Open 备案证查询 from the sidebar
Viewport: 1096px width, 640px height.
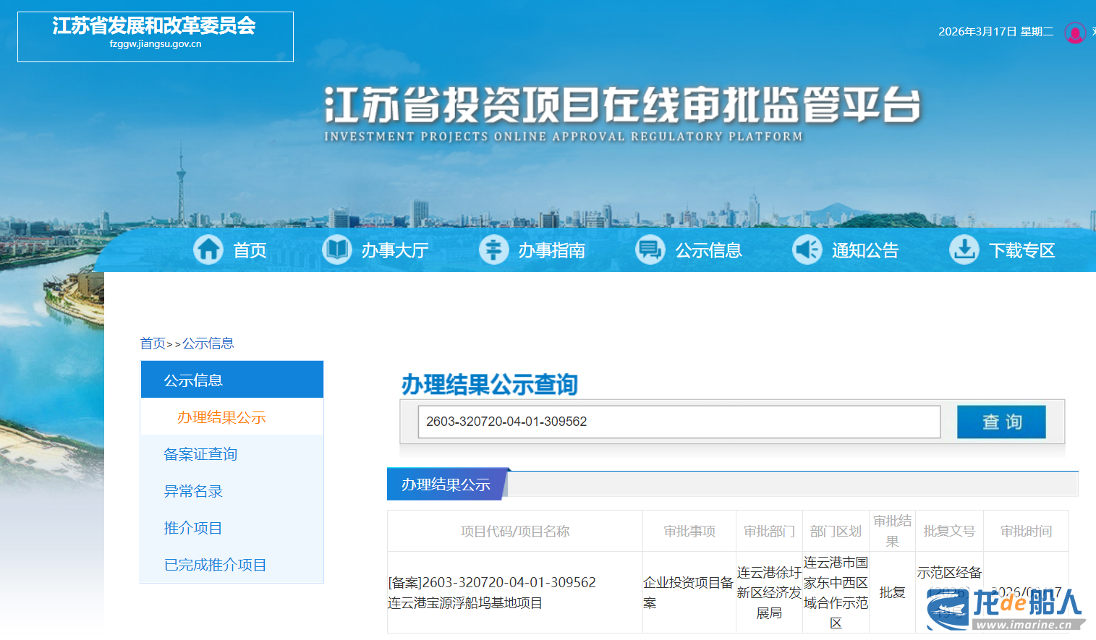point(200,454)
